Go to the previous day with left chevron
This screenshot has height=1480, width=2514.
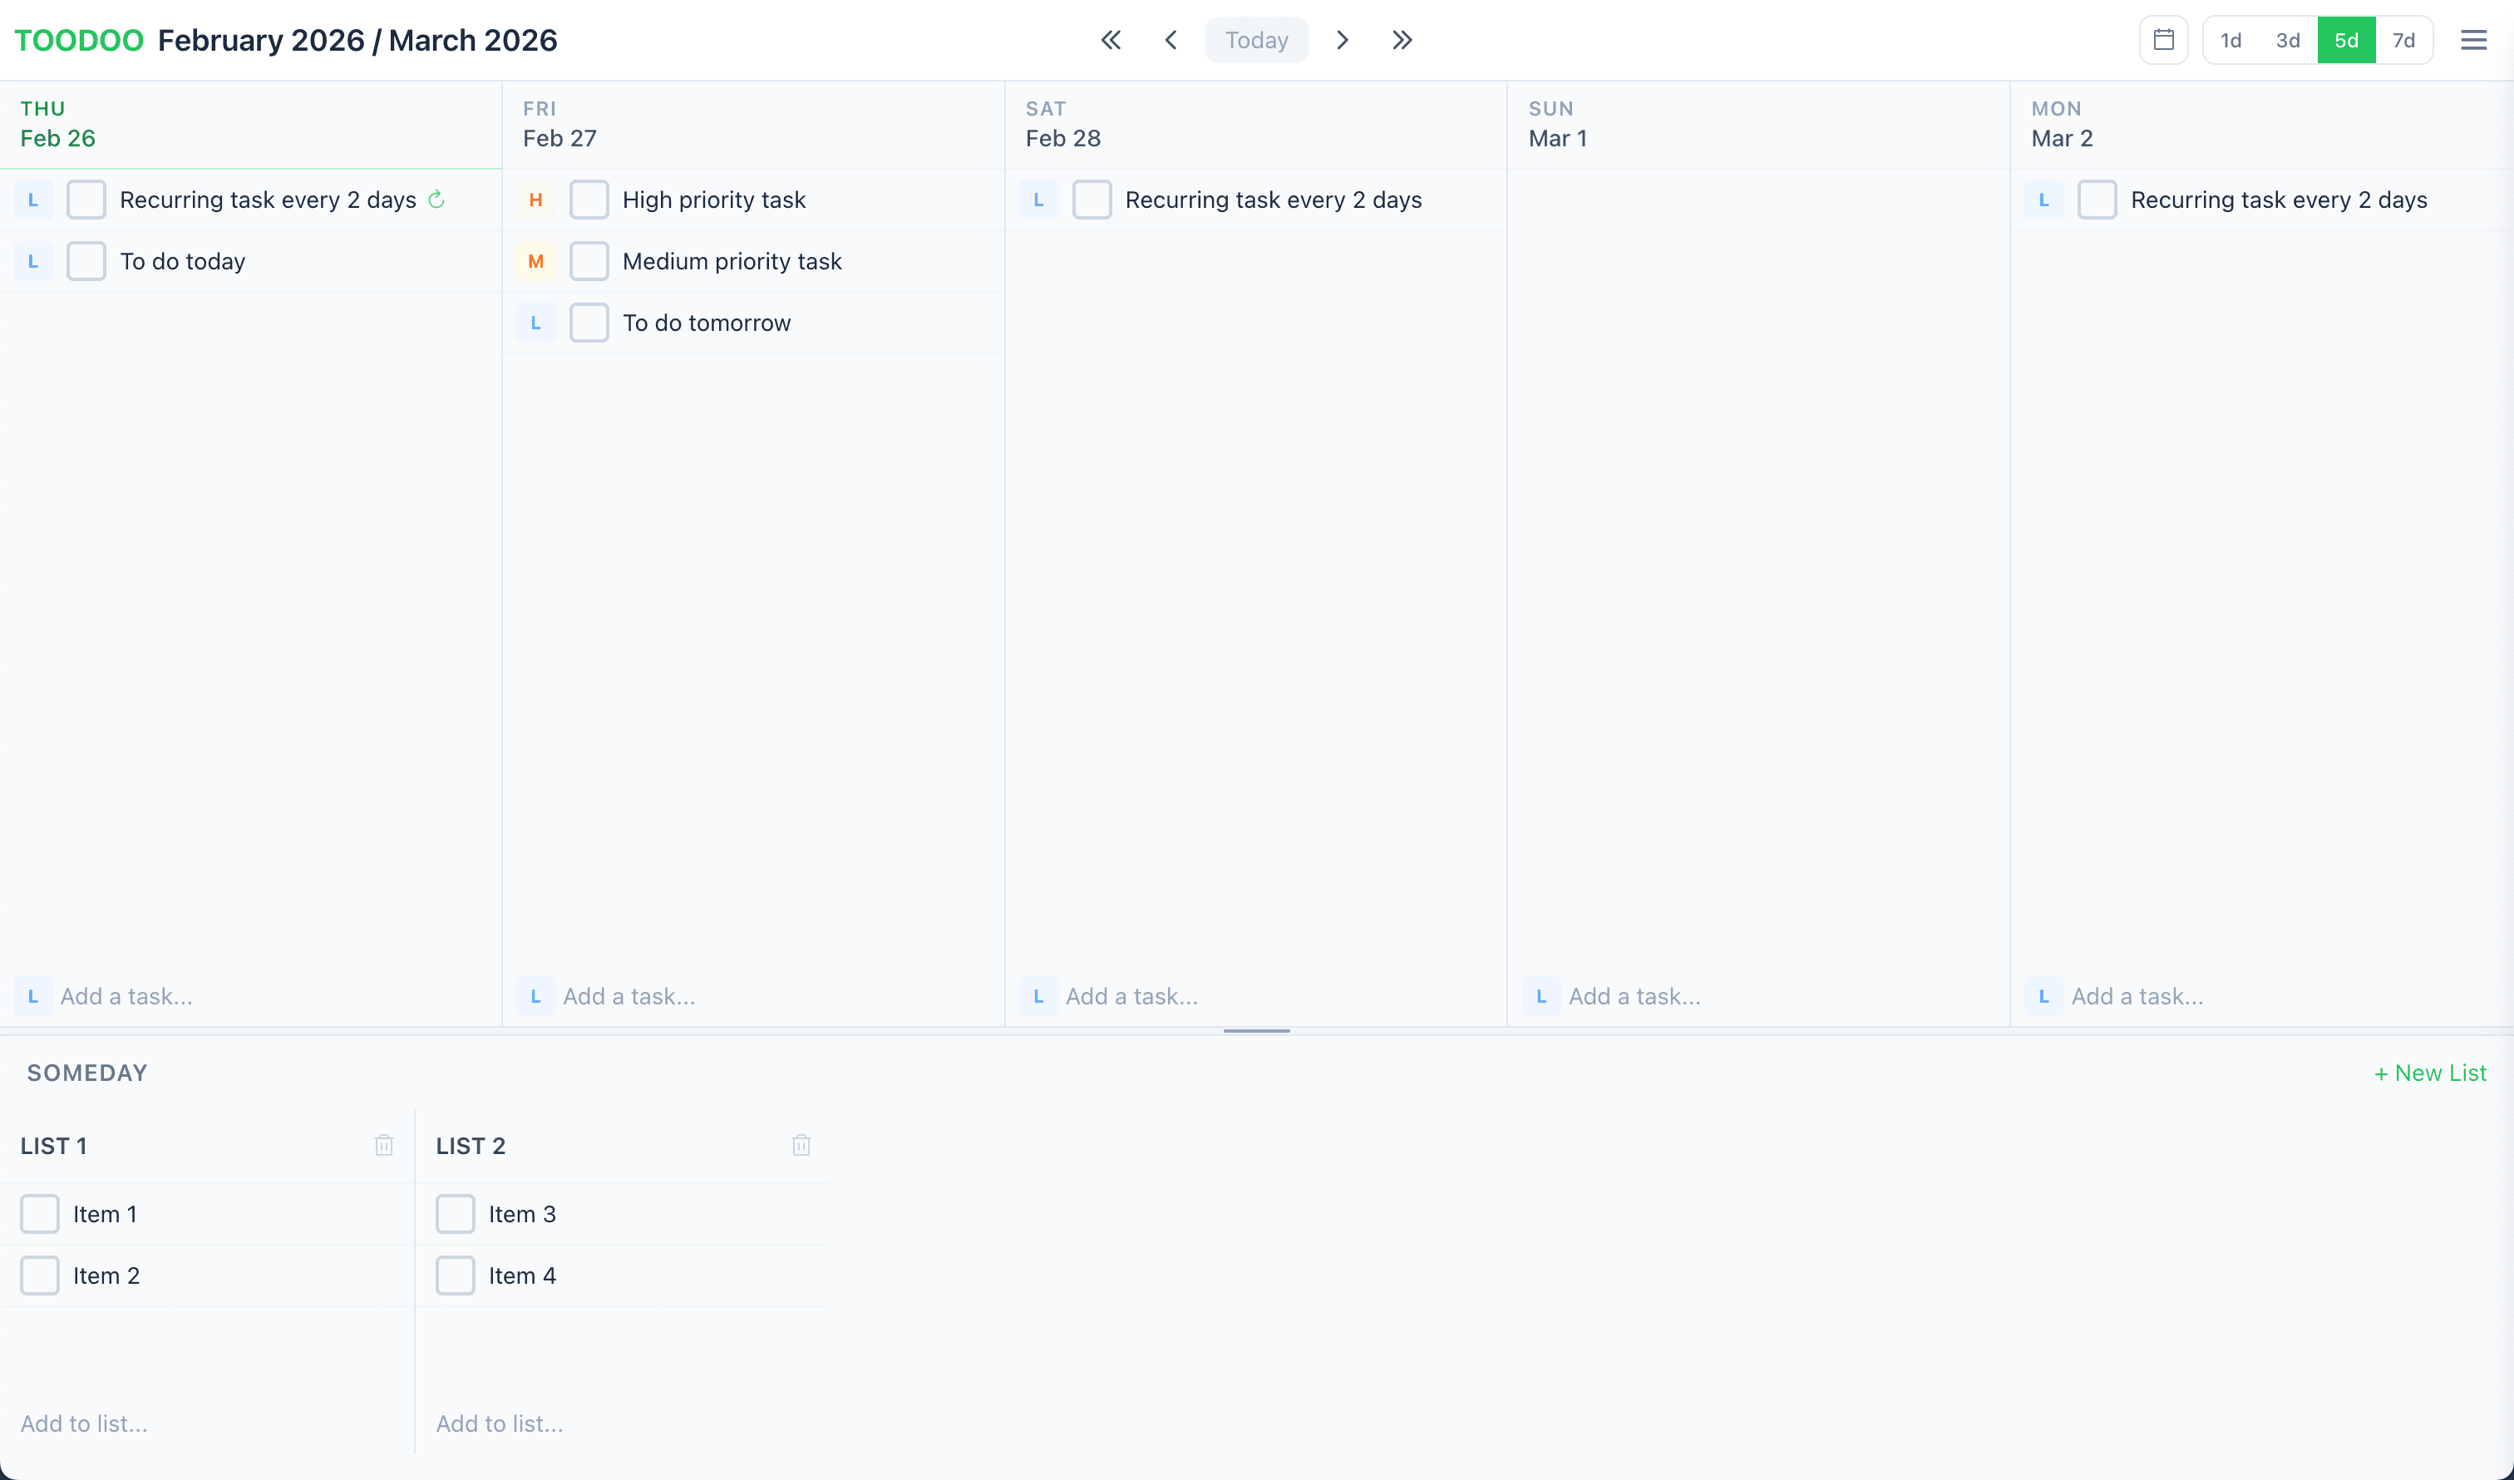click(1171, 40)
